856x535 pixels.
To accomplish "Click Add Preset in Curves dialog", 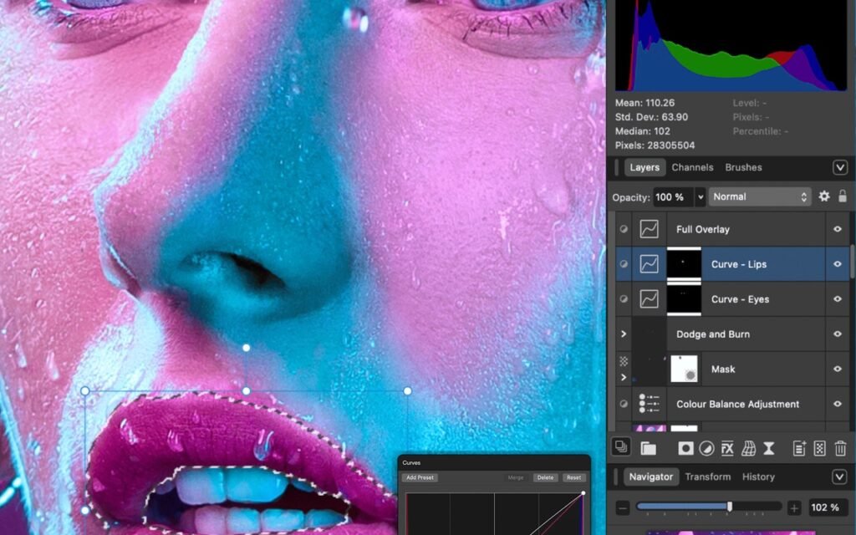I will point(420,477).
